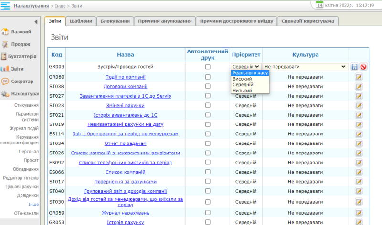The height and width of the screenshot is (225, 382).
Task: Open the Список компаній report link
Action: click(x=126, y=172)
